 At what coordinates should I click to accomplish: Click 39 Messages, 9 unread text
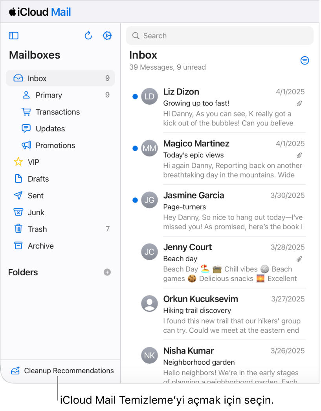point(167,67)
